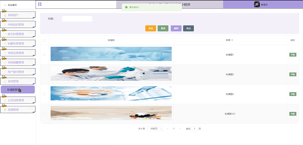
Task: Click the page number jump input box
Action: tap(194, 129)
